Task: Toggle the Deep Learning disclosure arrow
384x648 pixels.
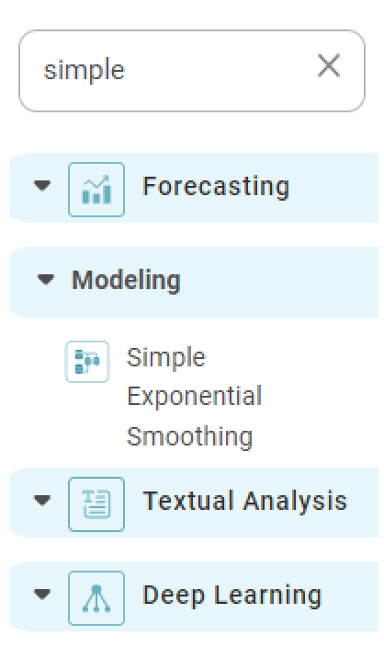Action: pyautogui.click(x=42, y=595)
